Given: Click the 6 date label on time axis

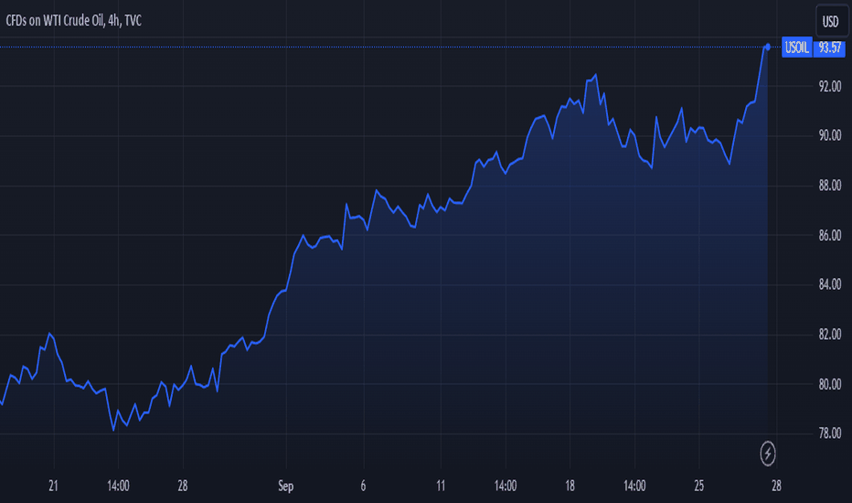Looking at the screenshot, I should (363, 486).
